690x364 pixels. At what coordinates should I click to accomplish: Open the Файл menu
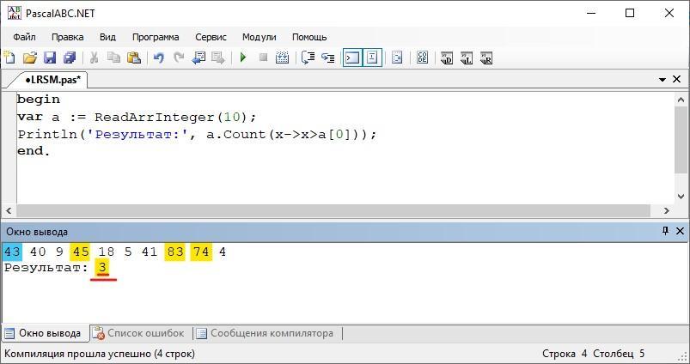(24, 38)
